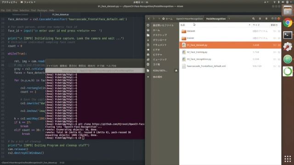294x165 pixels.
Task: Expand the path bar dropdown after FacialRecognition
Action: [229, 19]
